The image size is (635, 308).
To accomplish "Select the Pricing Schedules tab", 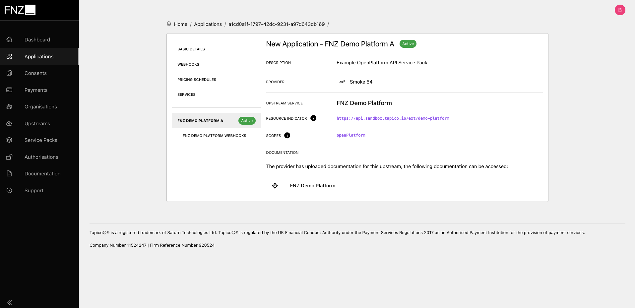I will [197, 80].
